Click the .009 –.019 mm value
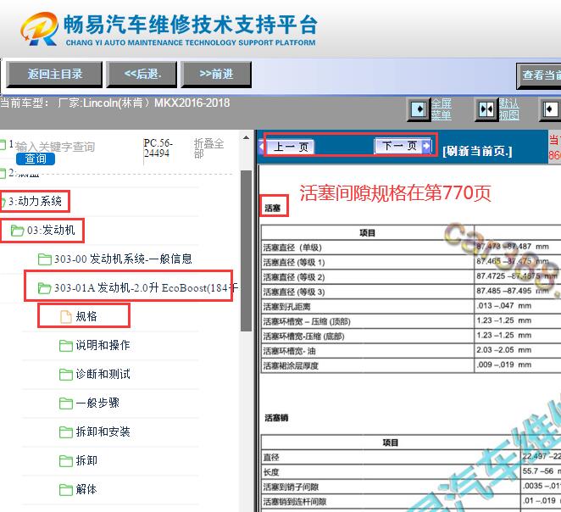The width and height of the screenshot is (561, 512). click(503, 365)
